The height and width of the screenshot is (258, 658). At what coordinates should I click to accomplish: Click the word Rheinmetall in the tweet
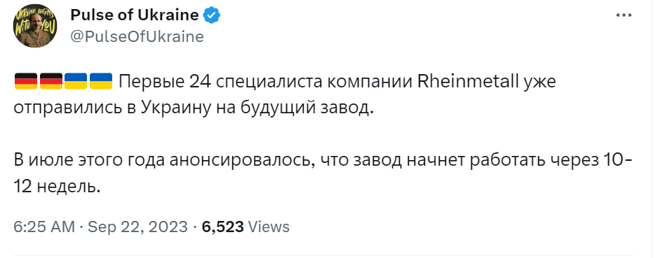466,82
